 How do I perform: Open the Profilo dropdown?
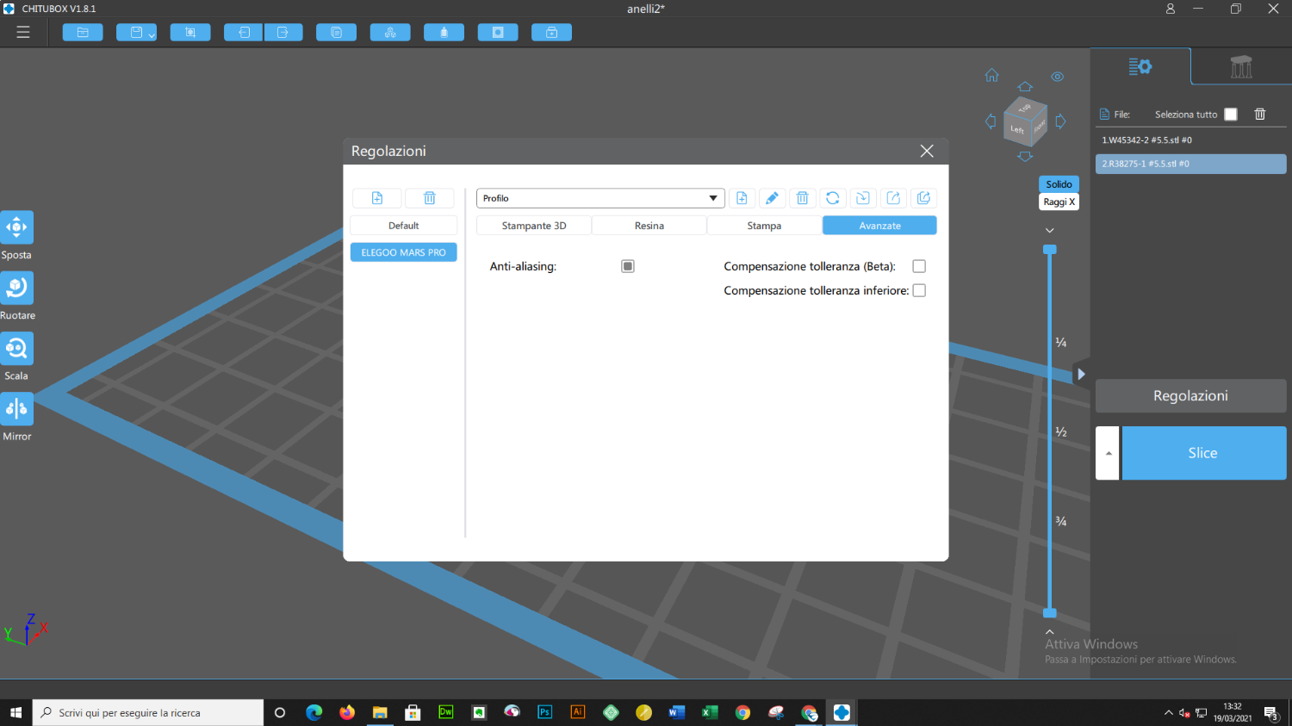coord(600,198)
